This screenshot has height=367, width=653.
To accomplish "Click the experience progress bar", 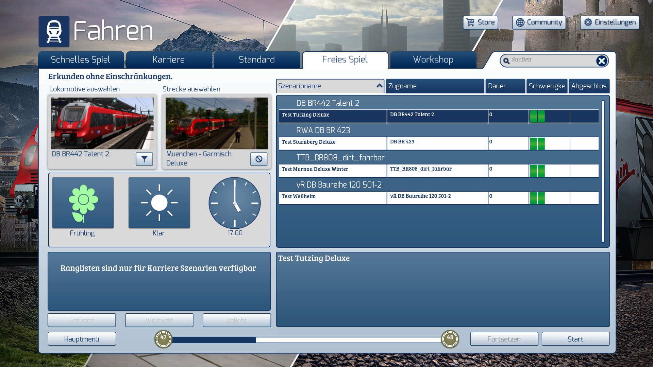I will tap(306, 340).
